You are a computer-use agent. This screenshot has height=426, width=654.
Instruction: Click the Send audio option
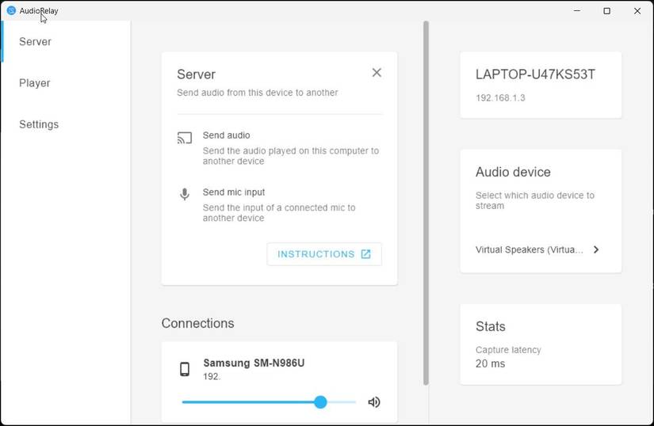[x=227, y=135]
